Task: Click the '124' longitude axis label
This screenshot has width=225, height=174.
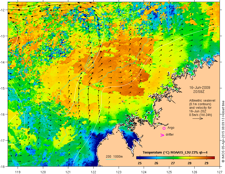Action: tap(144, 172)
